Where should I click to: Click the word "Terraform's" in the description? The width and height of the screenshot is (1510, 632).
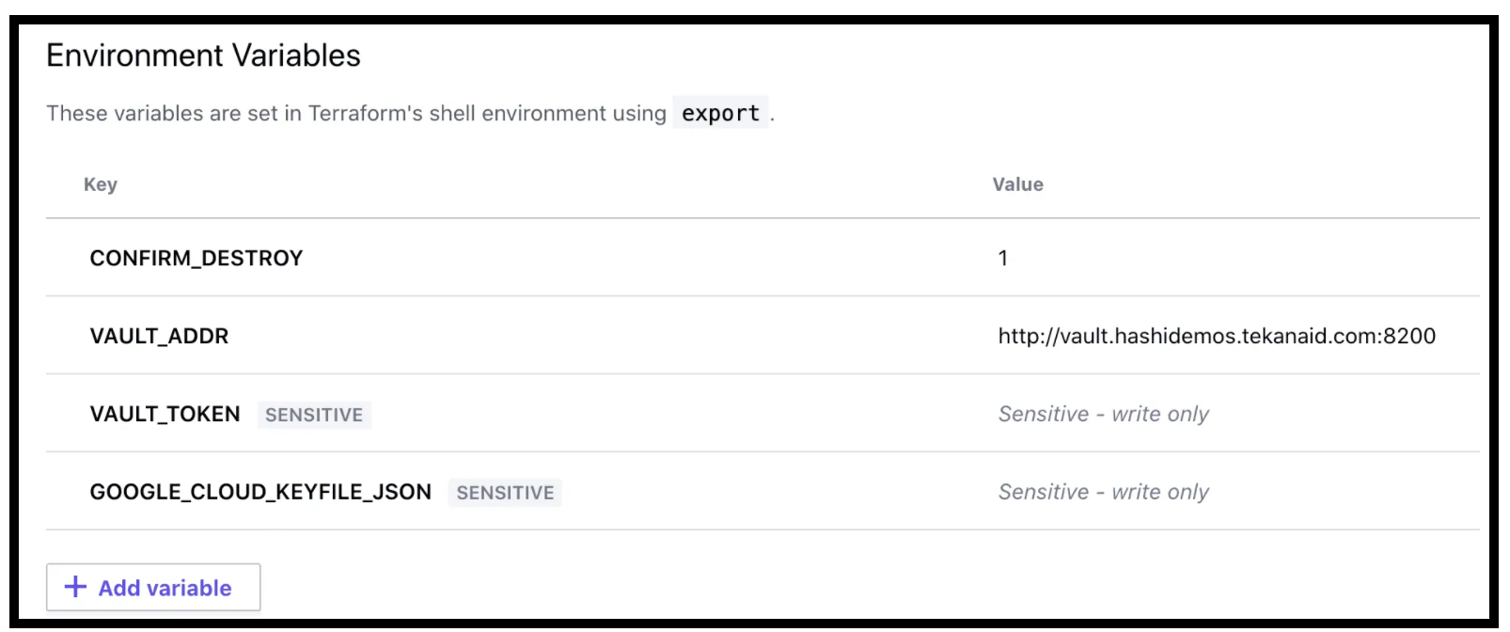(366, 114)
